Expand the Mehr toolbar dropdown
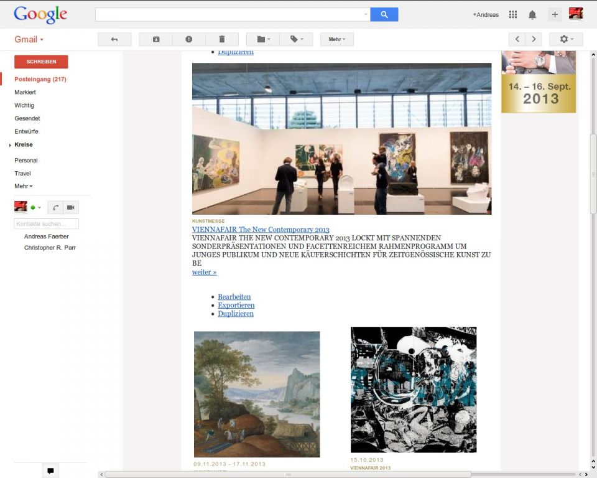The image size is (597, 478). pos(337,39)
